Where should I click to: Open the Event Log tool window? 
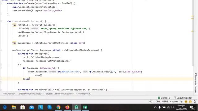[x=164, y=98]
